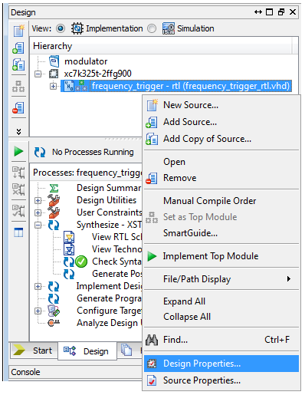The image size is (305, 395).
Task: Click Implementation view icon
Action: click(x=77, y=28)
